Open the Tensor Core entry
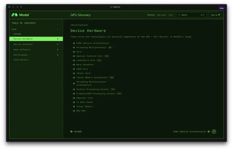The width and height of the screenshot is (233, 150). click(x=83, y=73)
